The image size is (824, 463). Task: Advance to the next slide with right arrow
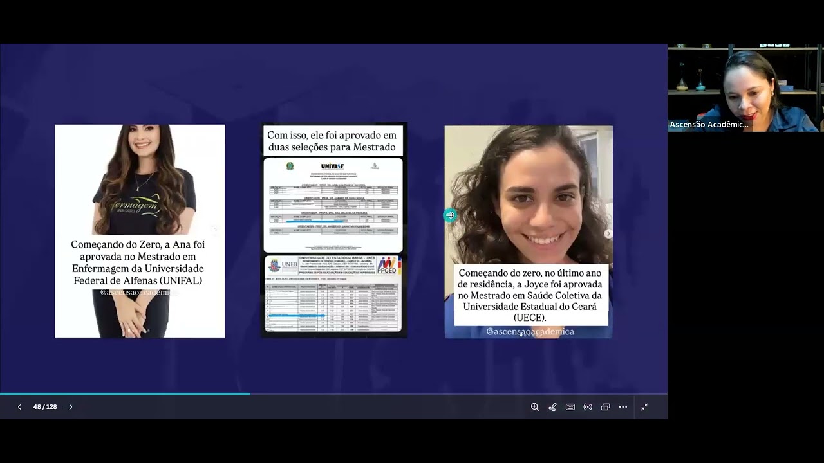(x=71, y=407)
